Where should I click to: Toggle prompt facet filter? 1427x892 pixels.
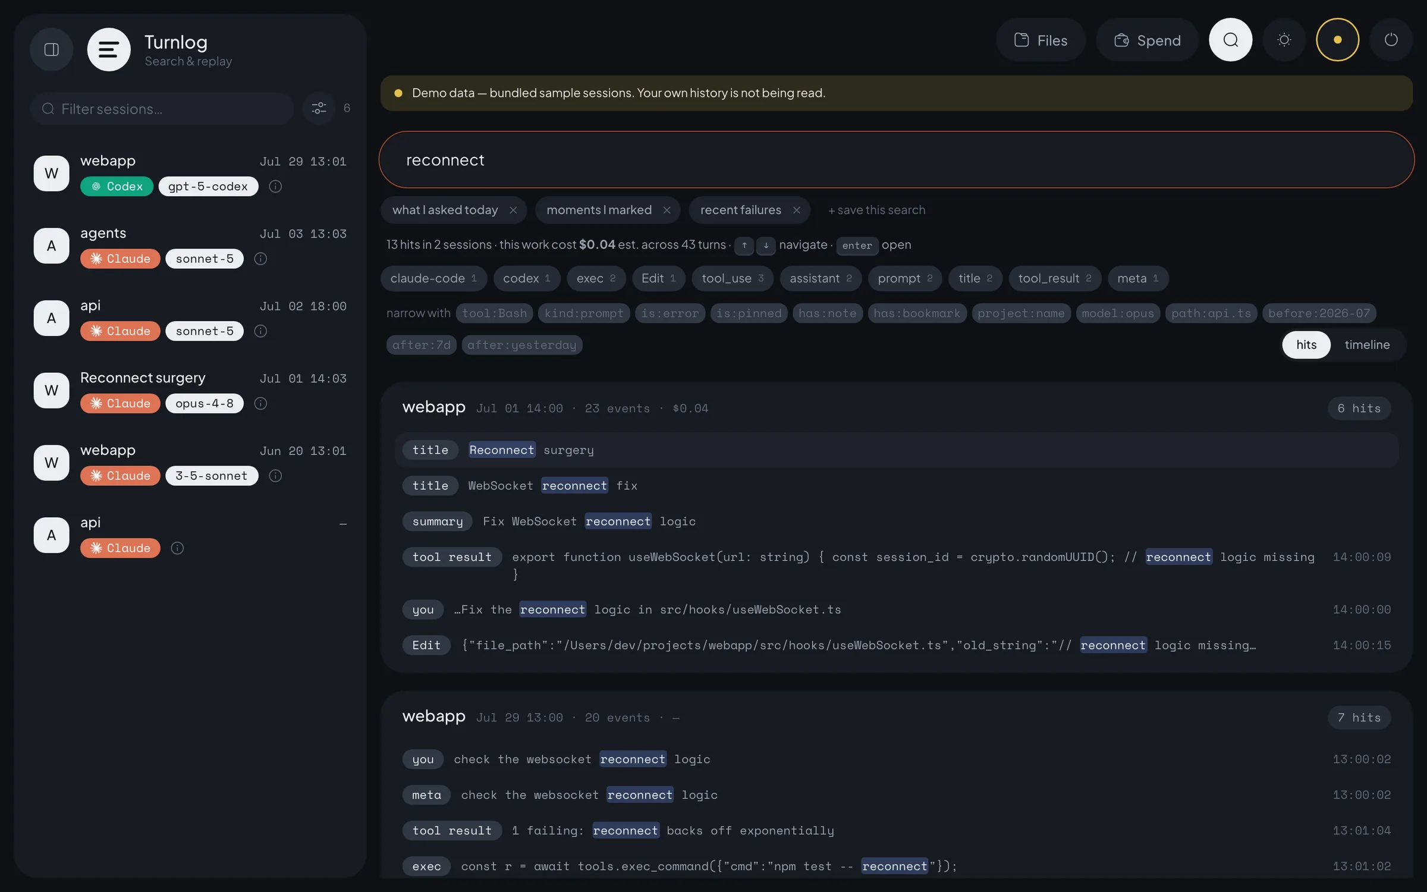click(x=905, y=278)
